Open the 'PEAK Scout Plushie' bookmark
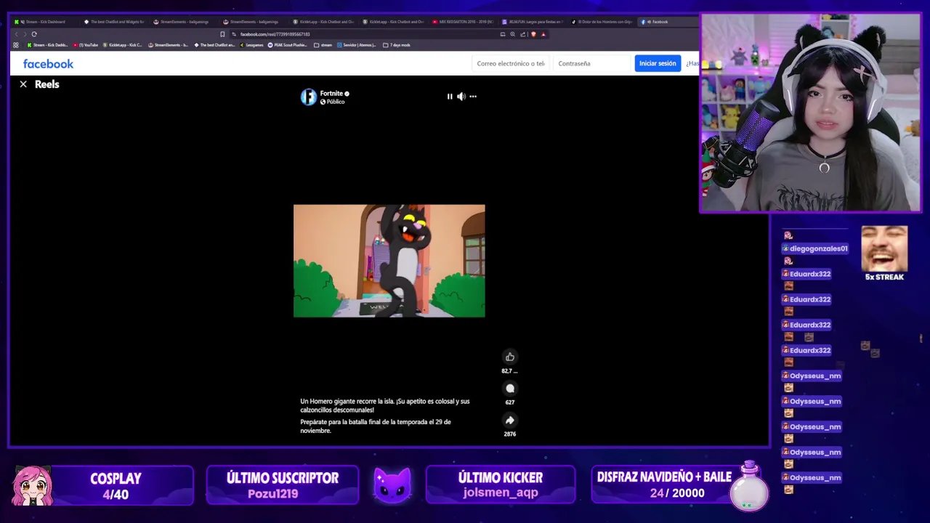930x523 pixels. [288, 45]
